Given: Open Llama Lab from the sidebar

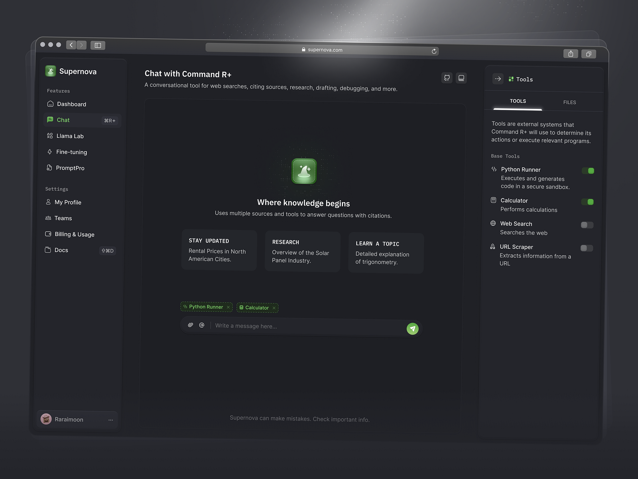Looking at the screenshot, I should click(x=70, y=136).
